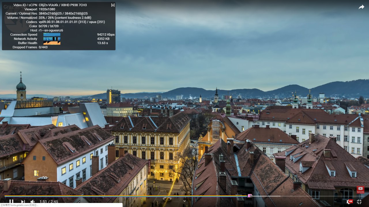
Task: Skip to the next video
Action: pyautogui.click(x=23, y=202)
